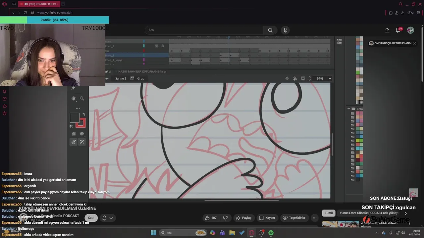Open more actions menu next to Teşekkürler

pyautogui.click(x=314, y=218)
